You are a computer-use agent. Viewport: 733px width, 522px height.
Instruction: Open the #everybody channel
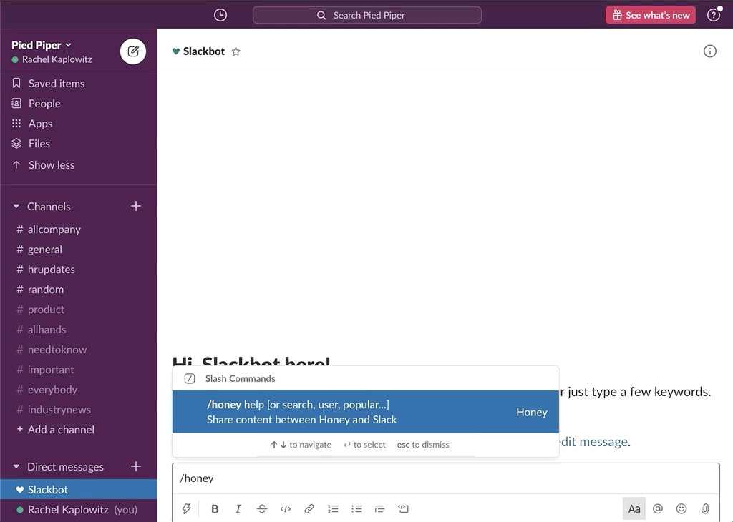79,390
